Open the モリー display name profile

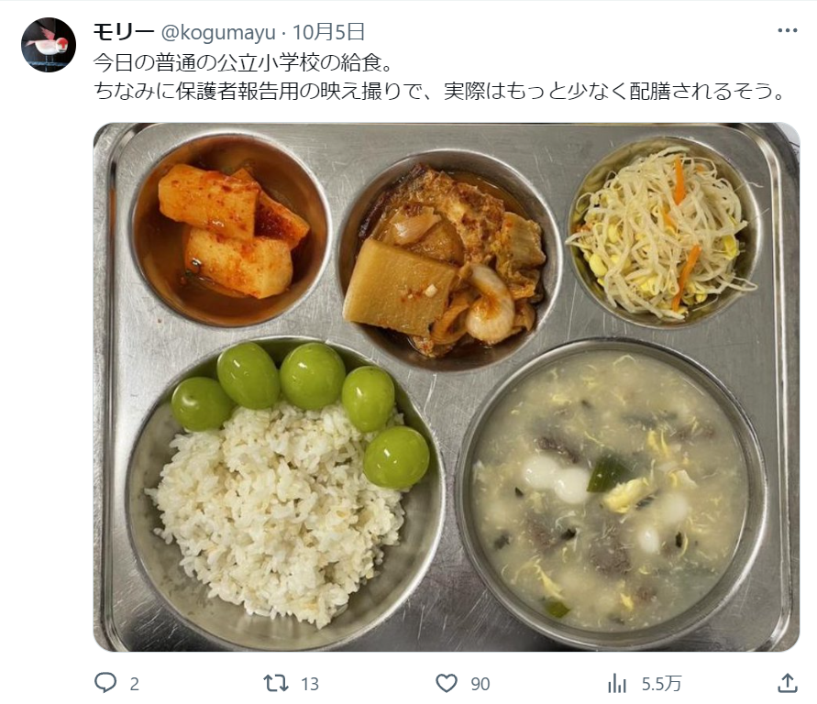(x=124, y=32)
